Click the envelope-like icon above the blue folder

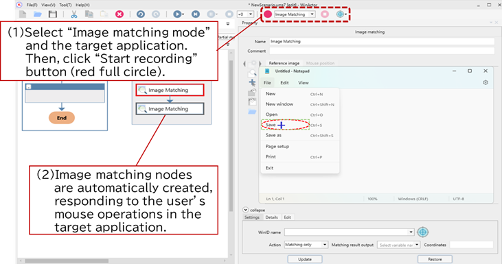[252, 102]
